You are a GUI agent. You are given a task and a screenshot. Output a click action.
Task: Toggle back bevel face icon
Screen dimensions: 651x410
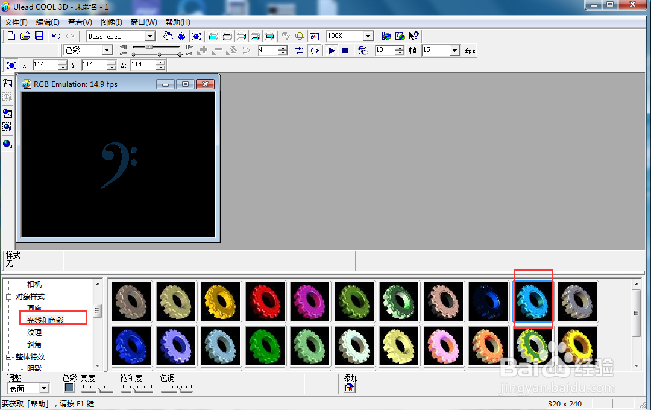[256, 36]
